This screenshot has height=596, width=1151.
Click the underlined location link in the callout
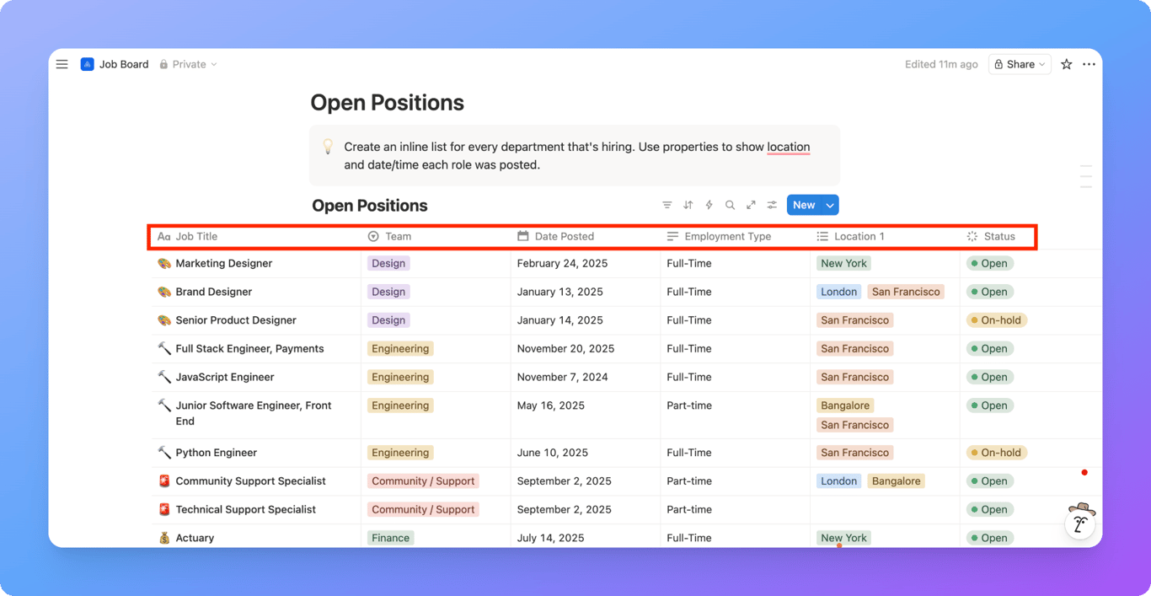[x=789, y=147]
